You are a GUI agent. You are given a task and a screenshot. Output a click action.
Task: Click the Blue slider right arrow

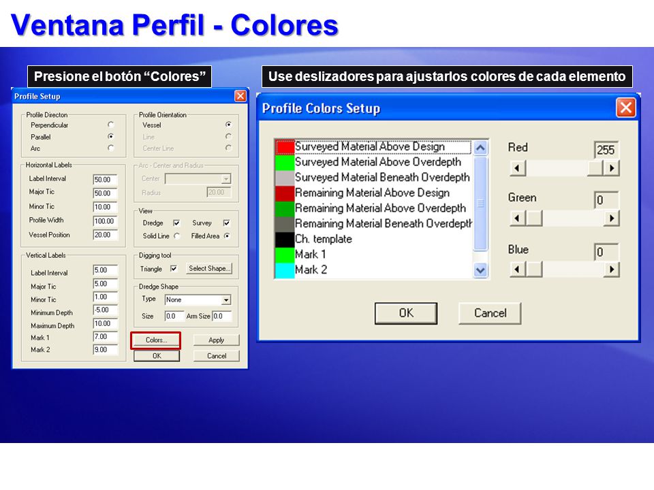[612, 269]
